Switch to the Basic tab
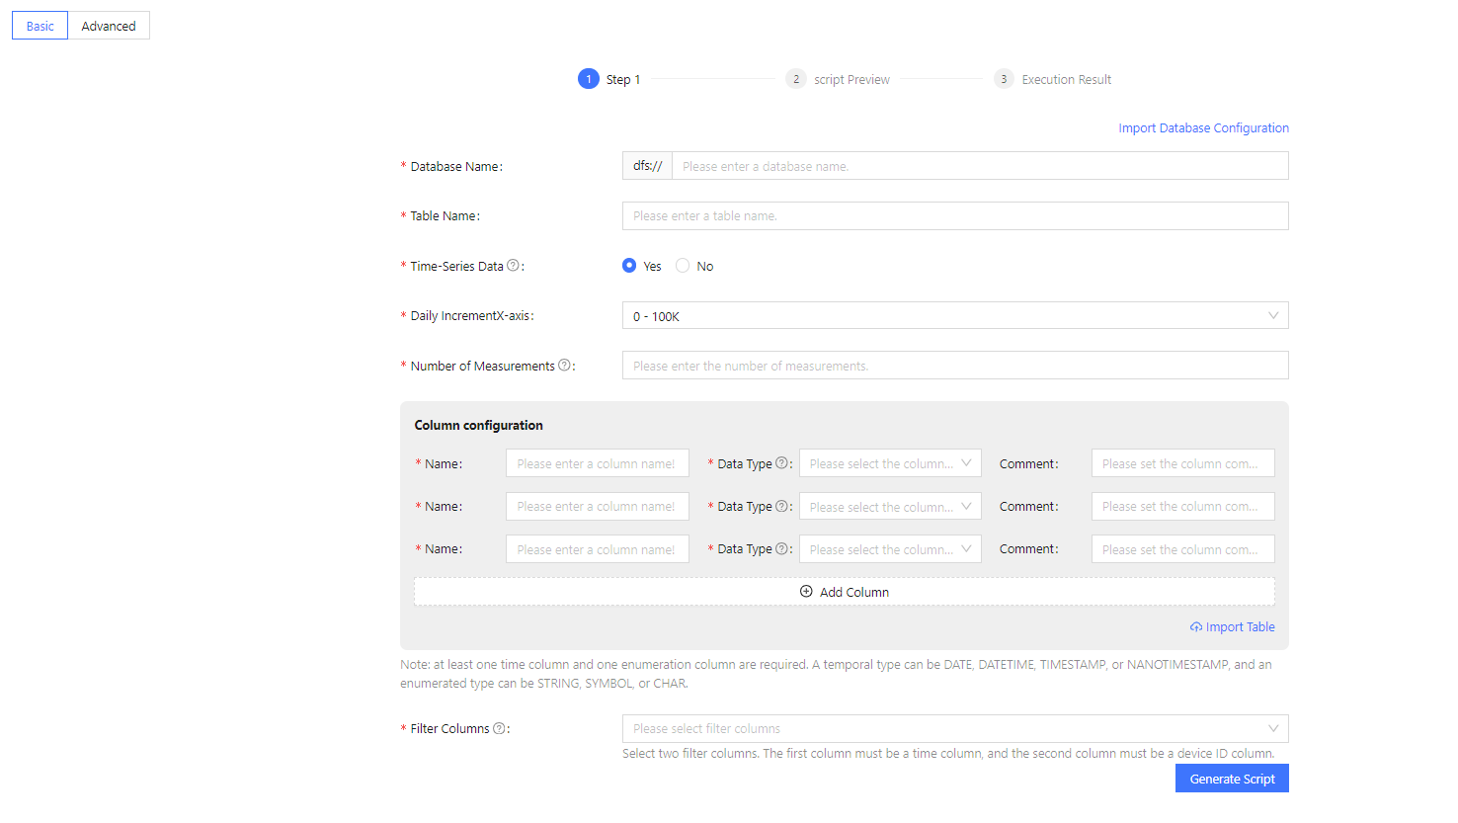 click(40, 26)
